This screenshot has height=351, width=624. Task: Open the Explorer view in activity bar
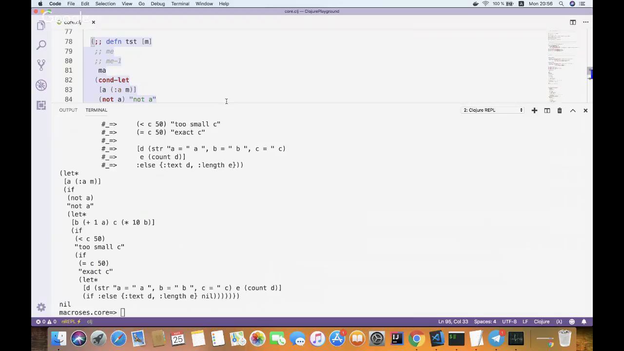[41, 25]
